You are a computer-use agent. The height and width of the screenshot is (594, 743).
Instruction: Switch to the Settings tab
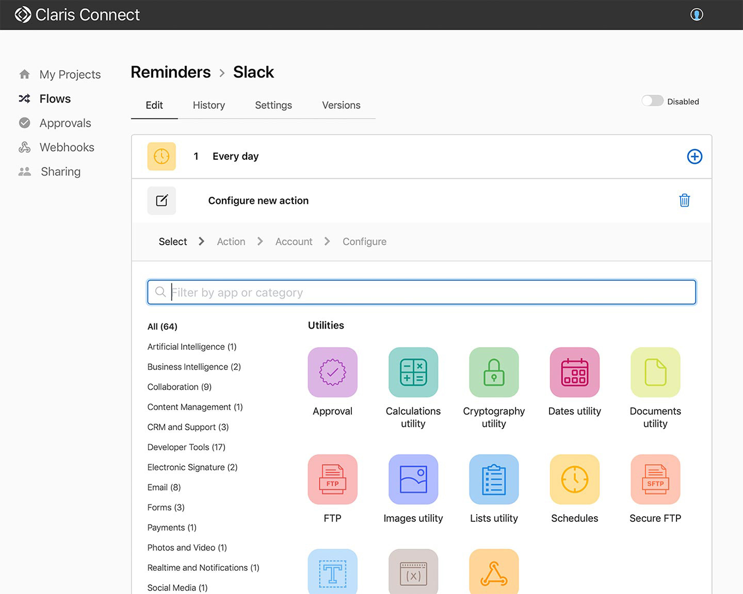click(273, 105)
